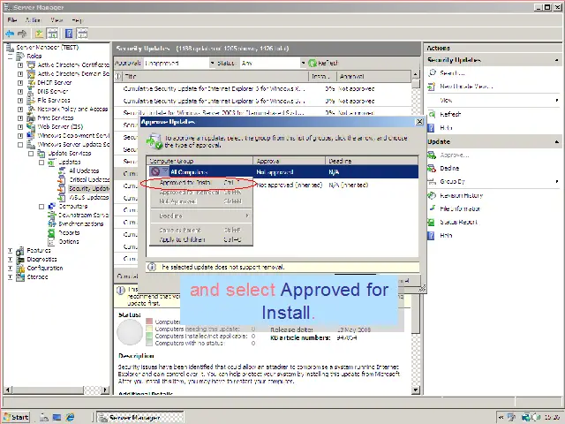Click the Synchronizations node icon

(52, 223)
